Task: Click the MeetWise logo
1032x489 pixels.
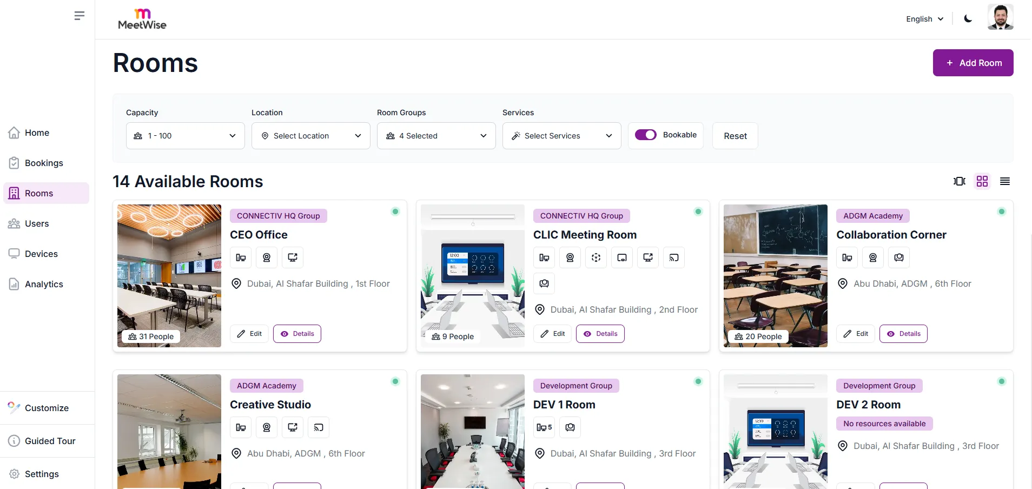Action: [142, 19]
